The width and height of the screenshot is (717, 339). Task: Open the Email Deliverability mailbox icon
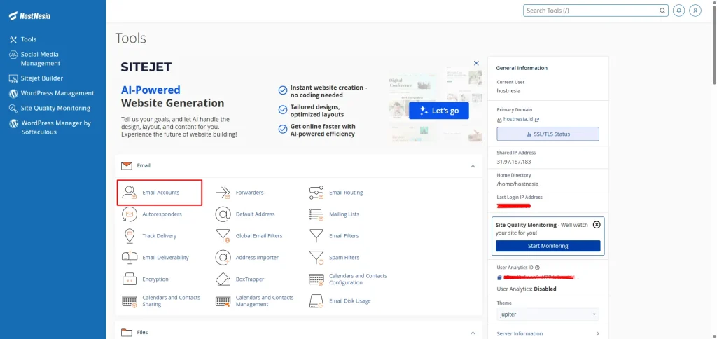pos(130,258)
